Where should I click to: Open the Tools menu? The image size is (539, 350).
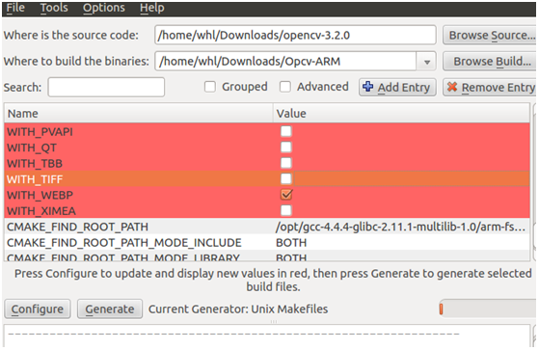[x=54, y=8]
